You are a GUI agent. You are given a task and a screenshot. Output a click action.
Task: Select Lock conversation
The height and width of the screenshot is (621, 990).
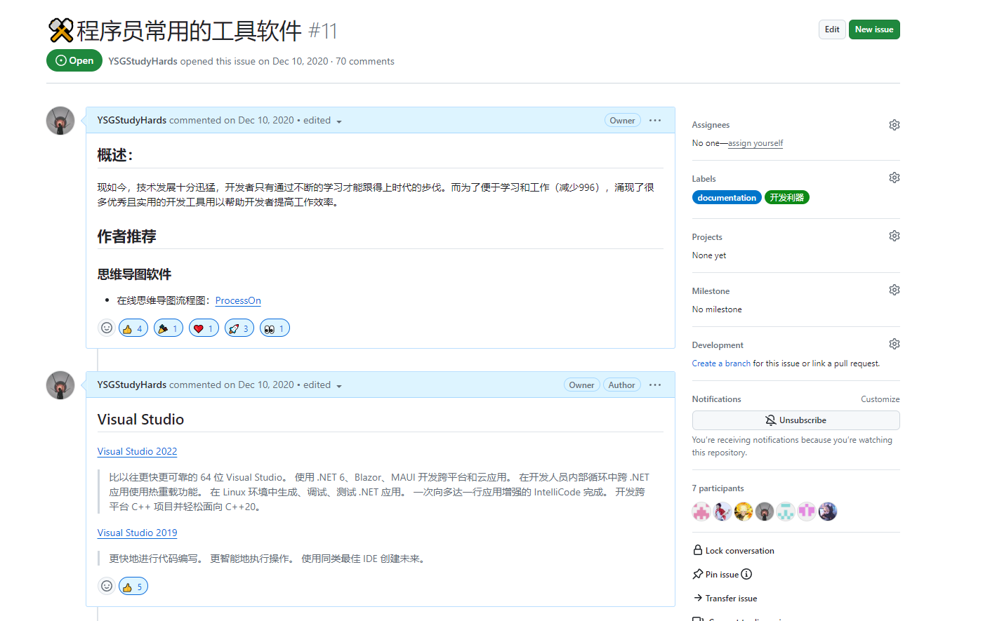(x=739, y=550)
